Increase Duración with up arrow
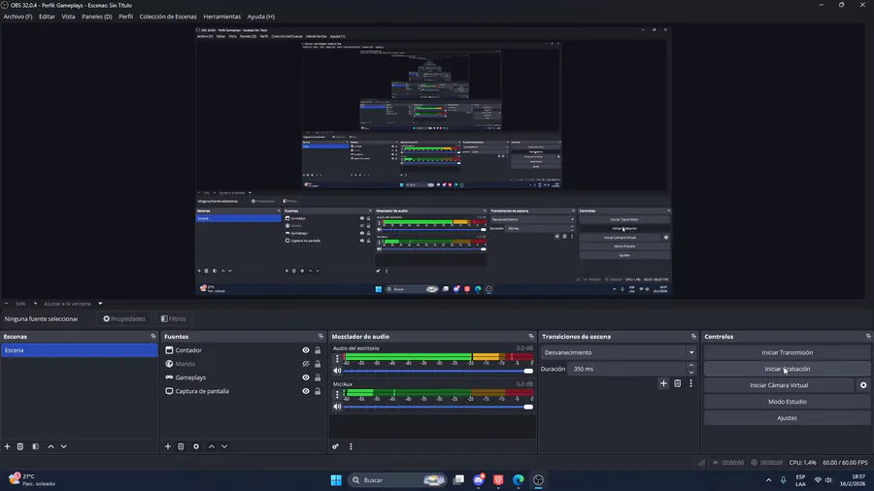The width and height of the screenshot is (874, 491). click(691, 366)
